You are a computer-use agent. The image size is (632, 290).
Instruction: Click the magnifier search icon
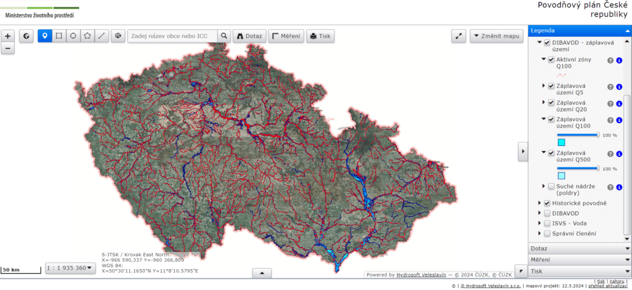(x=225, y=36)
